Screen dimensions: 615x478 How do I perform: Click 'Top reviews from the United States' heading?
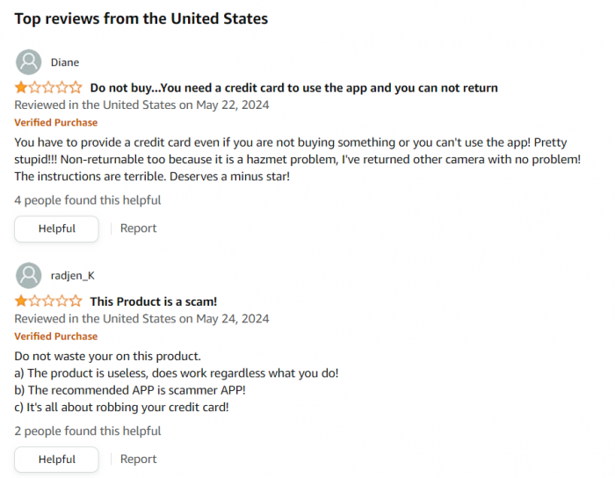141,18
